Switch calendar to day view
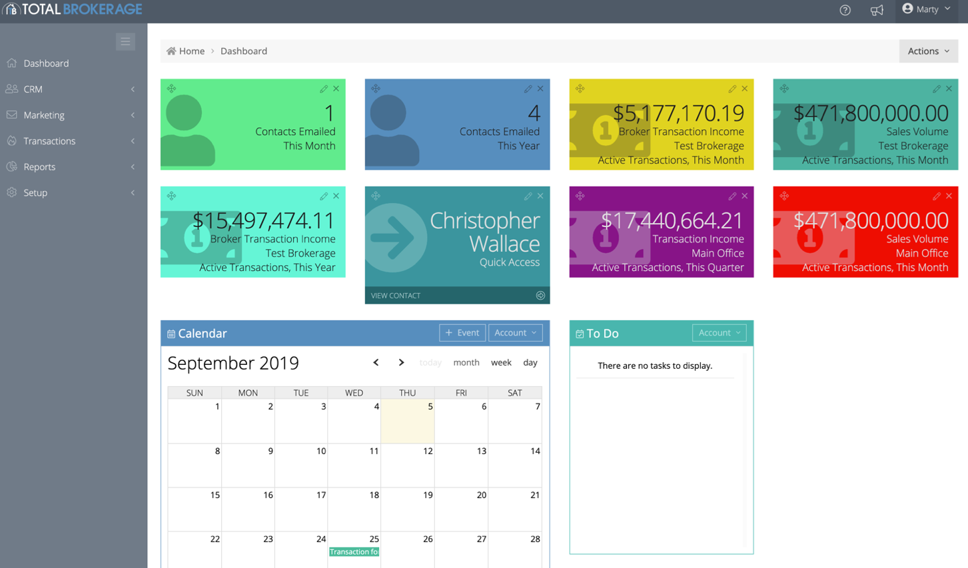Image resolution: width=968 pixels, height=568 pixels. click(x=530, y=363)
